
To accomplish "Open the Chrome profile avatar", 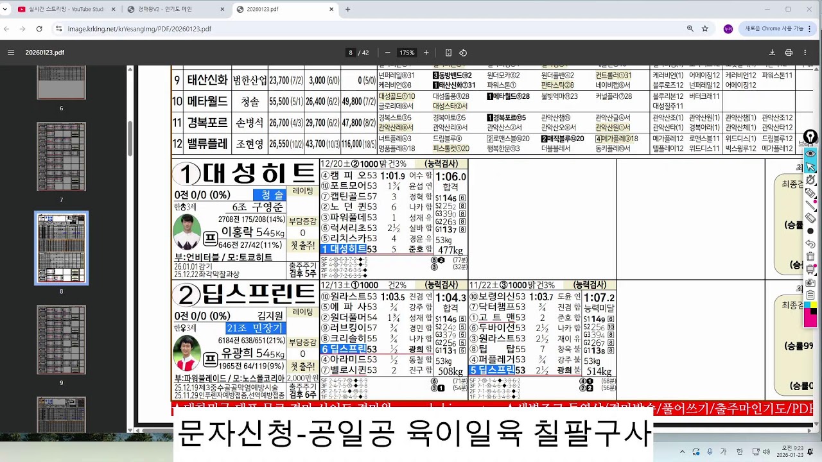I will (728, 29).
